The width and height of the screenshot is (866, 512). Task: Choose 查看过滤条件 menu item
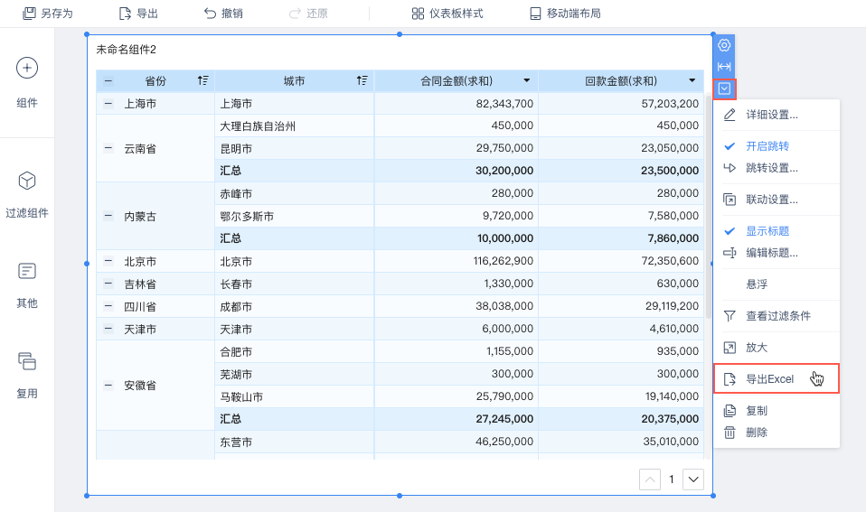point(777,315)
